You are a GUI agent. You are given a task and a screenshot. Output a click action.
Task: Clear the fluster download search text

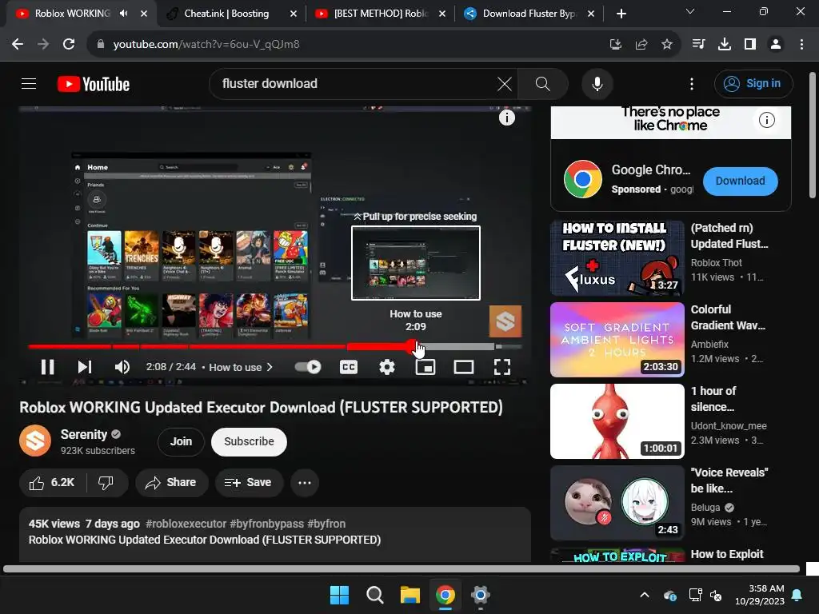click(x=504, y=83)
